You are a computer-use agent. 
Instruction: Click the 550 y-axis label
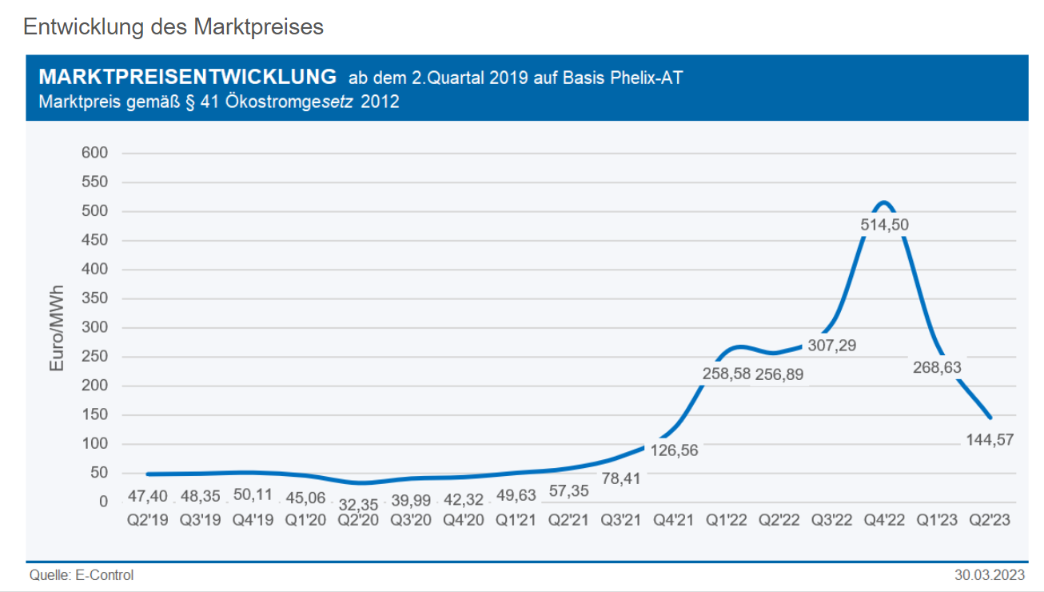coord(94,182)
